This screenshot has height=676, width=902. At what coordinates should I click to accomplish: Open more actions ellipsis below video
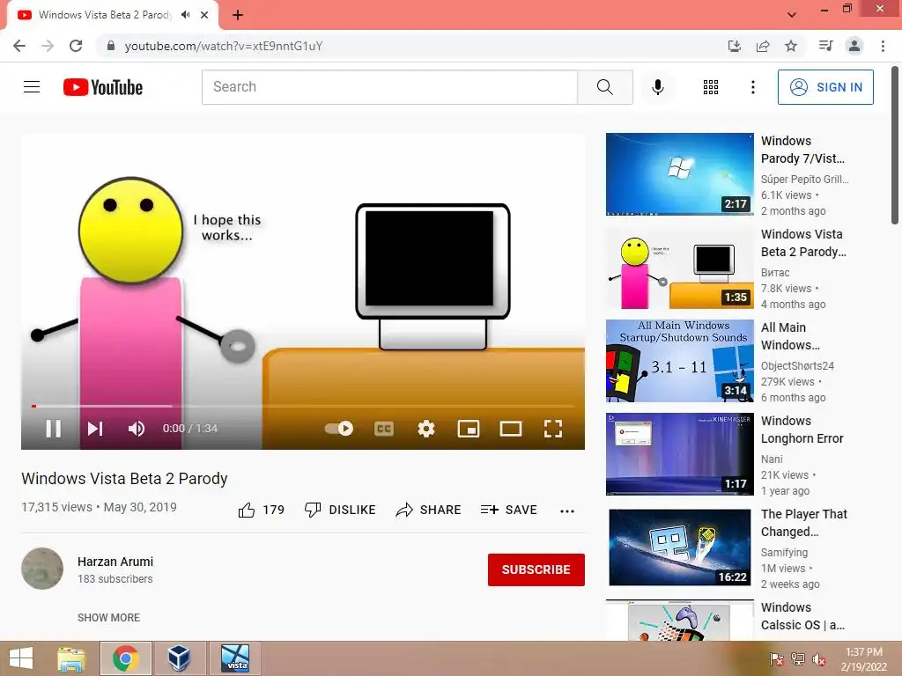click(567, 511)
